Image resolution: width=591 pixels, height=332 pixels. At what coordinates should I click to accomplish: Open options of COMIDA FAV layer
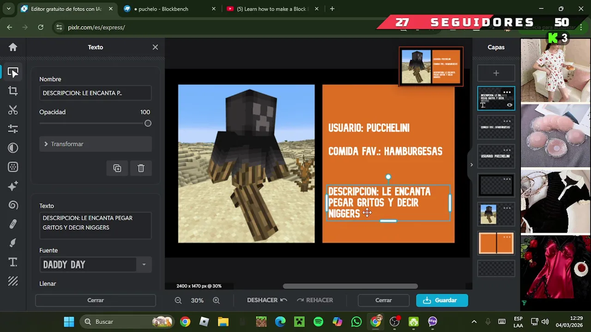tap(507, 121)
